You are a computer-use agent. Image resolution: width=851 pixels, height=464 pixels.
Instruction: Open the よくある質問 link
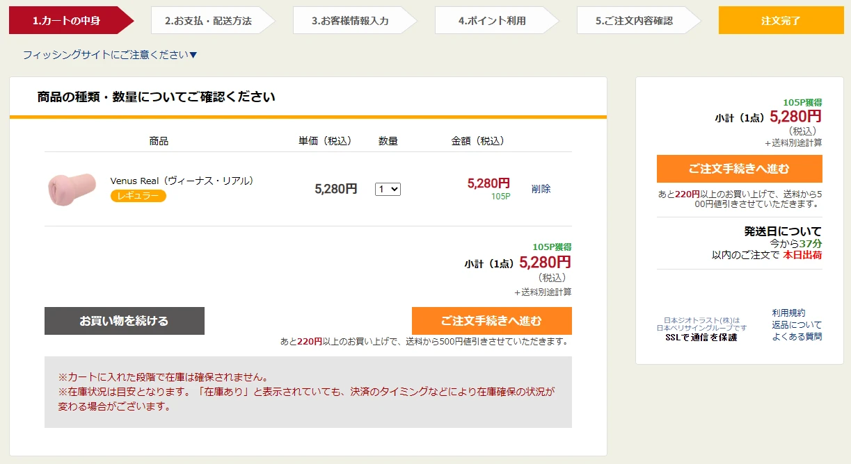[796, 337]
